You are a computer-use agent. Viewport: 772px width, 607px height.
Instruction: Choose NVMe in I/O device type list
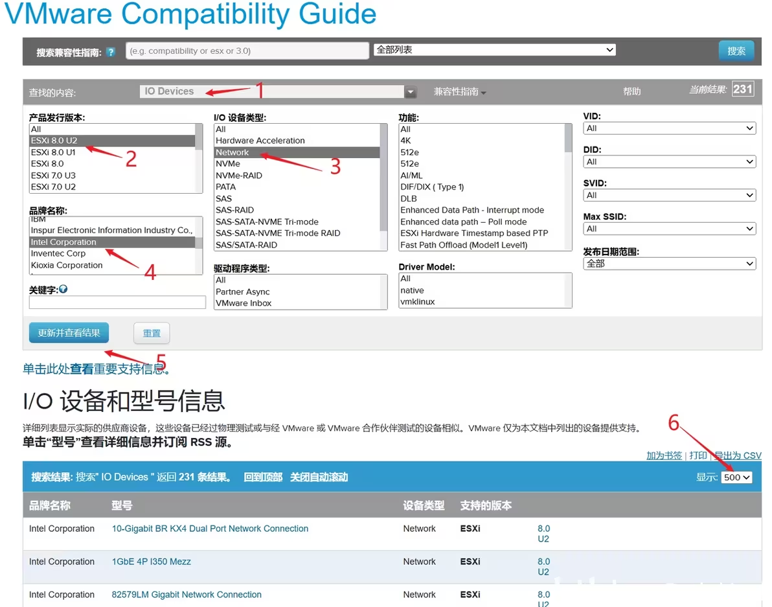[x=228, y=164]
